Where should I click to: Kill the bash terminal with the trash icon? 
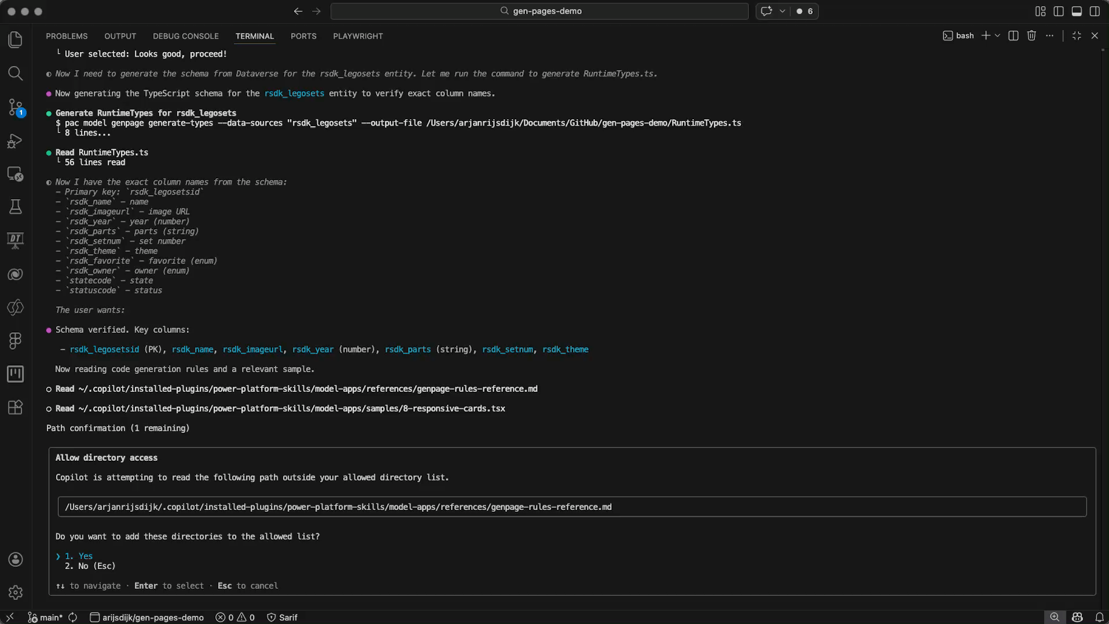(1031, 35)
